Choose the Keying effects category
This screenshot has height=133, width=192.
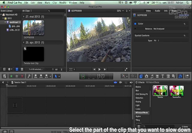coord(138,102)
